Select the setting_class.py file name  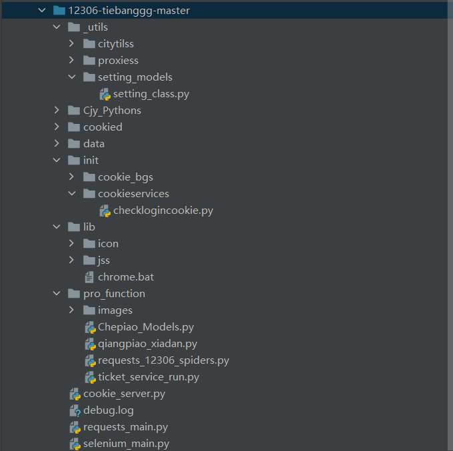151,94
